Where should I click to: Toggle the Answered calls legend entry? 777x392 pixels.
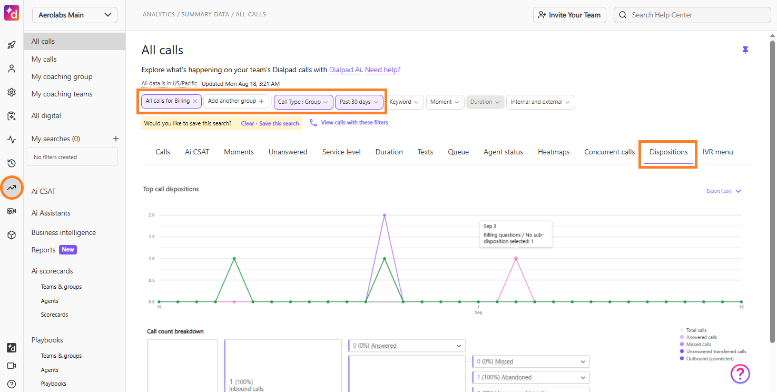(x=699, y=337)
